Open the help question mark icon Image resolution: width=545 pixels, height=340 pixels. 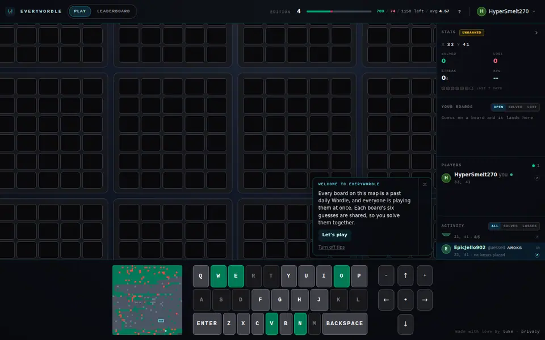coord(459,11)
